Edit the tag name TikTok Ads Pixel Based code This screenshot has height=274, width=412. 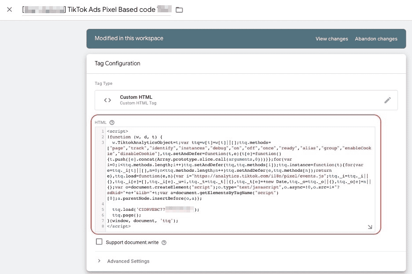tap(97, 10)
